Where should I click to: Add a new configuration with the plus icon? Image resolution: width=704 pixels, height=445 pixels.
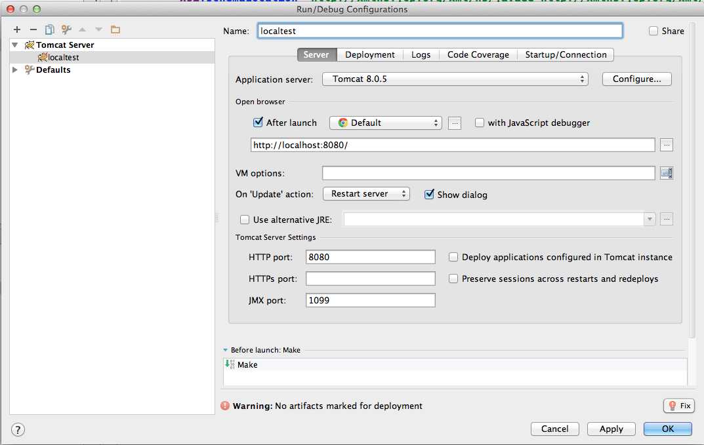point(17,29)
